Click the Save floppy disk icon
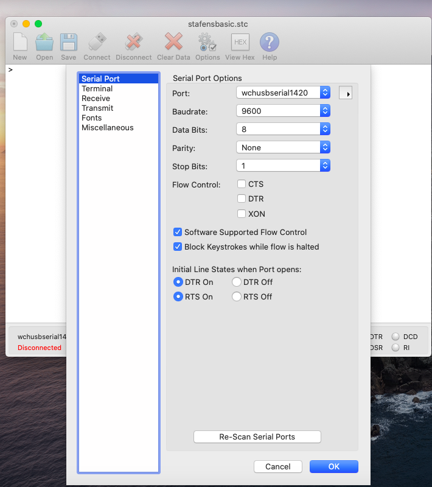 69,43
